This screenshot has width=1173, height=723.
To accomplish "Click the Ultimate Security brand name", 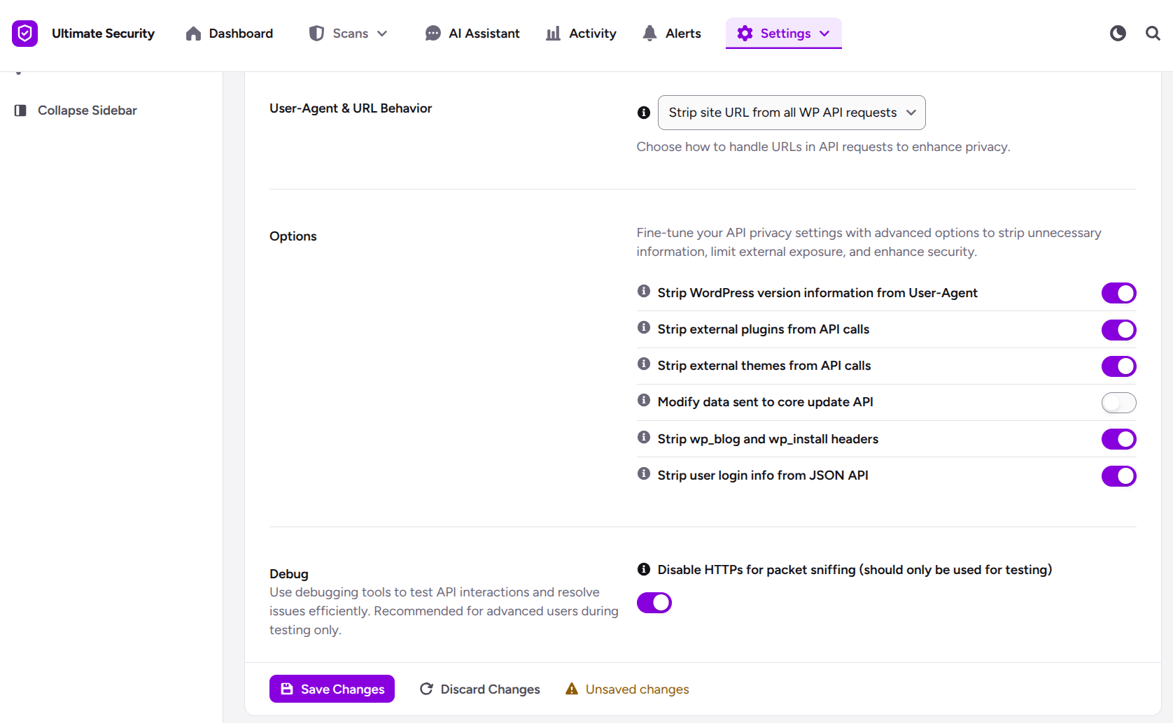I will tap(104, 34).
